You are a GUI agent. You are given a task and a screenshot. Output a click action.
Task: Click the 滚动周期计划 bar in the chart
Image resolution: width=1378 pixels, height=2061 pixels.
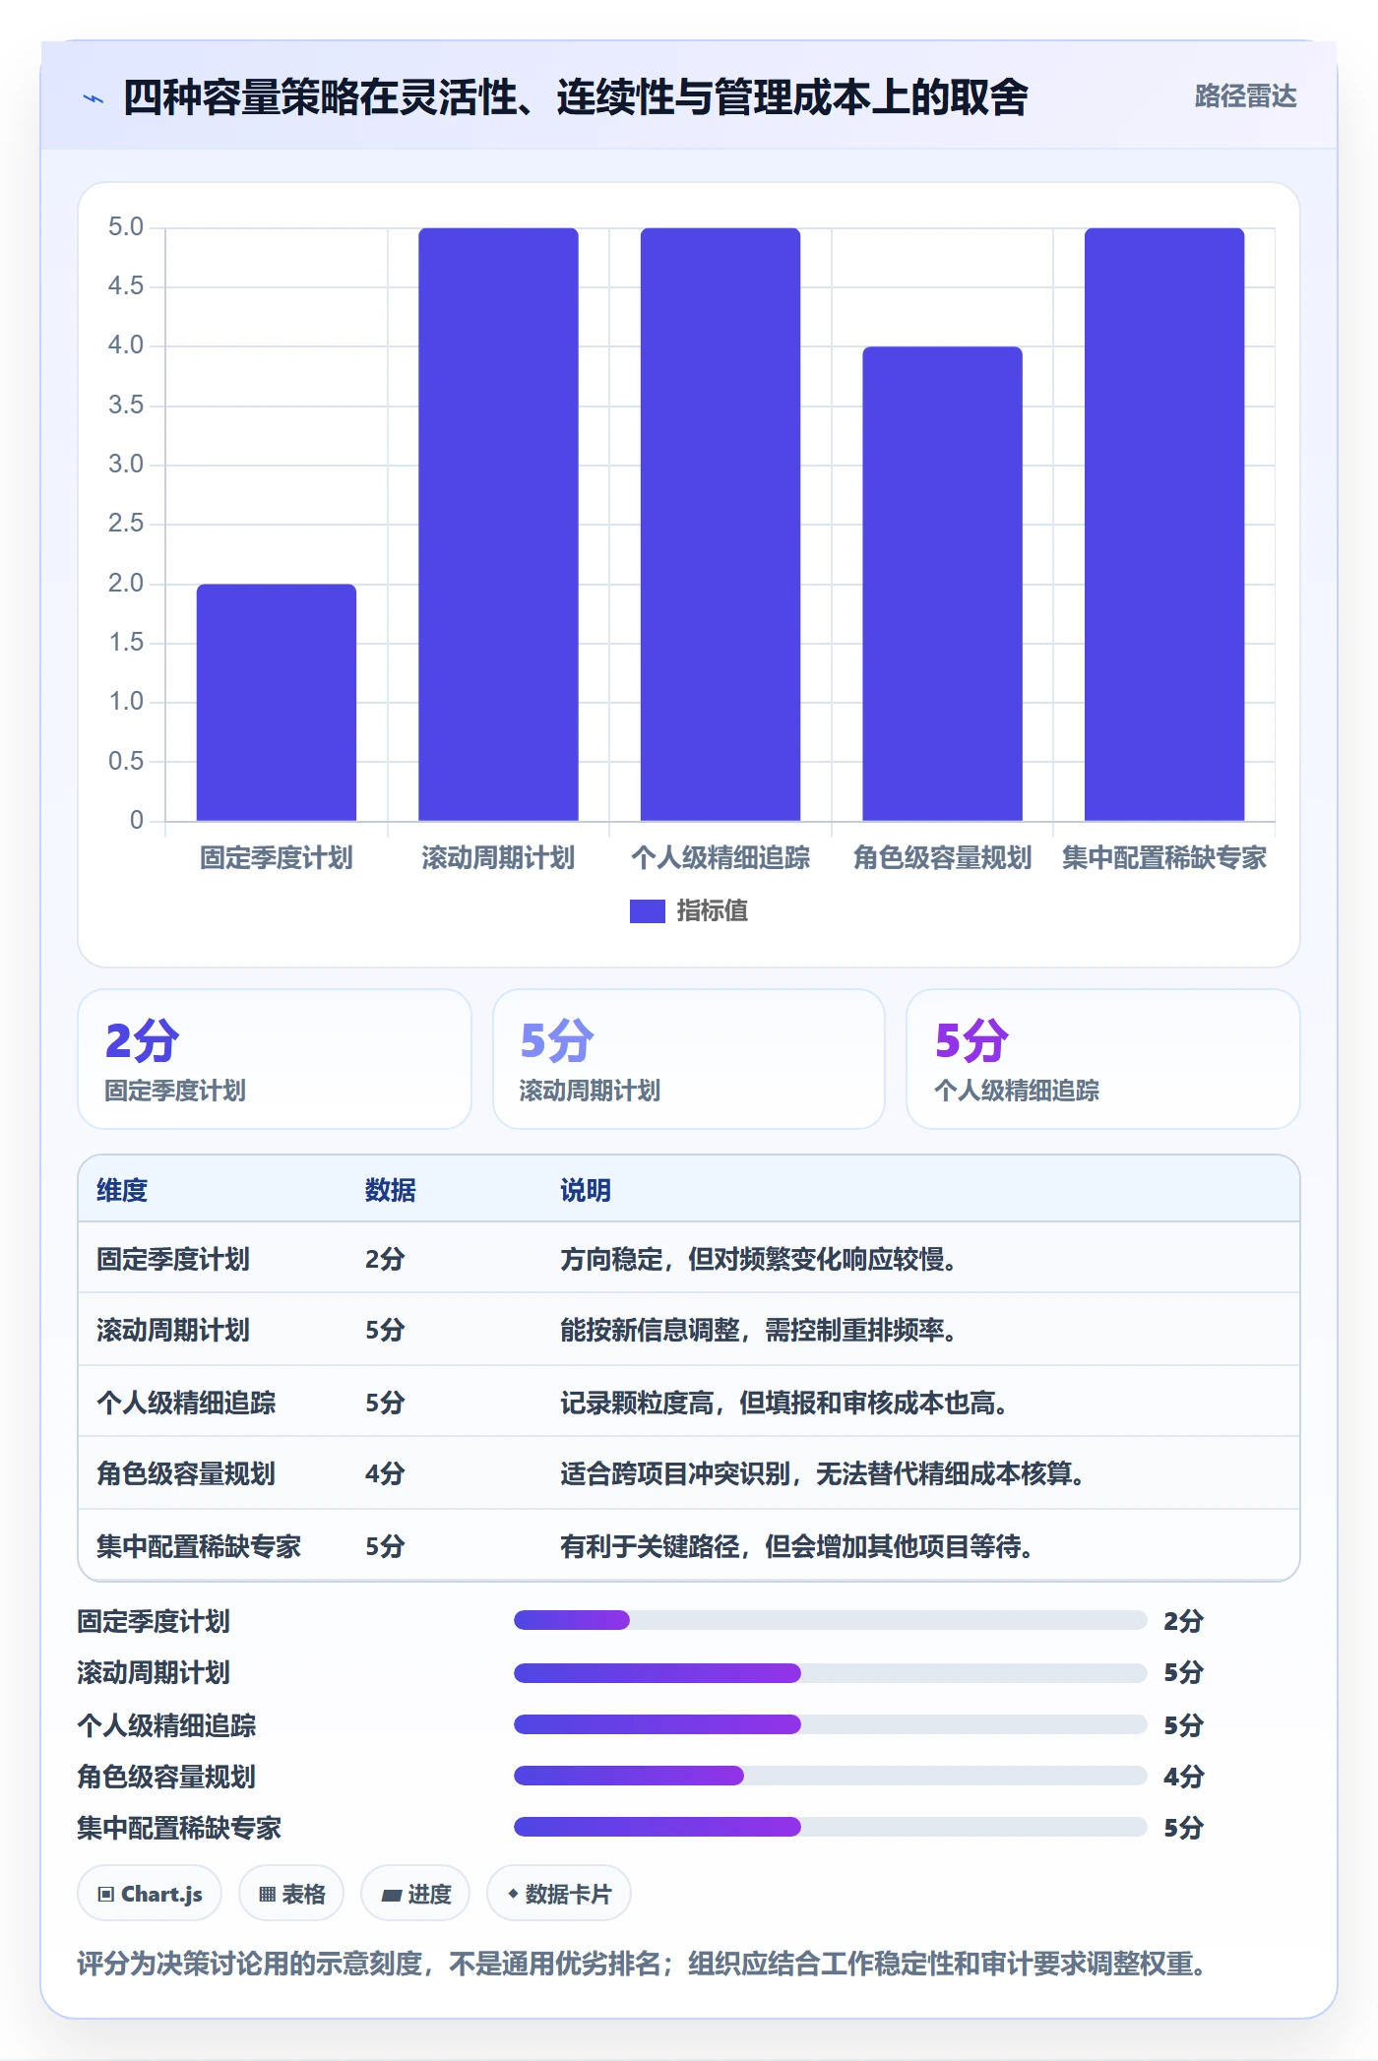coord(498,525)
